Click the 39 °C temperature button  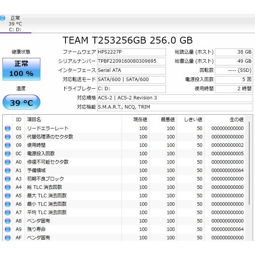point(21,103)
